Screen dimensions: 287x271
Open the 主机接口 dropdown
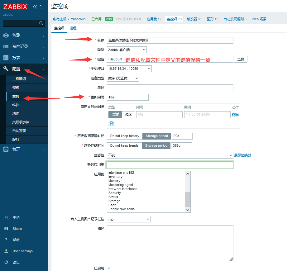(x=129, y=69)
